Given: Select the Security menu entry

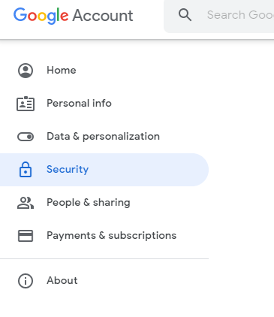Looking at the screenshot, I should [68, 169].
